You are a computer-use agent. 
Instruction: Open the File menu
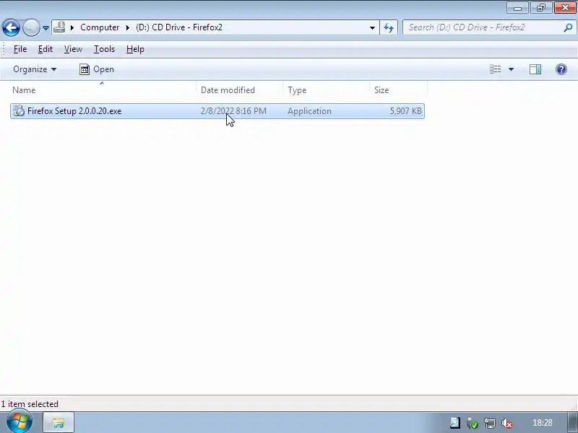click(20, 49)
